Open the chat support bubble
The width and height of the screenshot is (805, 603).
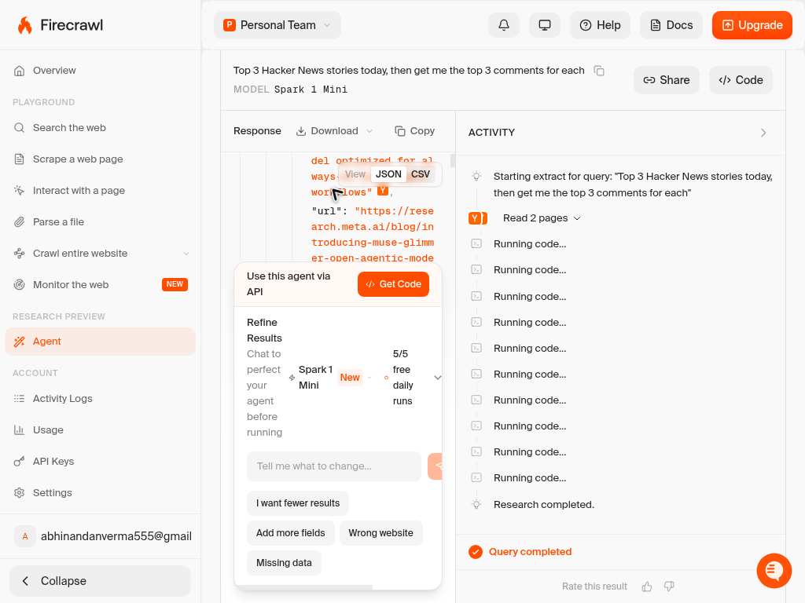[774, 570]
